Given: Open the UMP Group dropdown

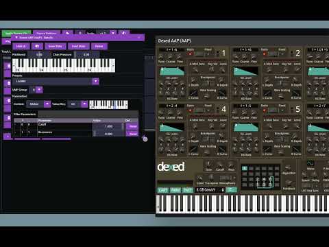Looking at the screenshot, I should click(39, 90).
